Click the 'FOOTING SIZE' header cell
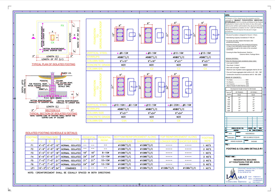The width and height of the screenshot is (275, 193). [x=49, y=137]
